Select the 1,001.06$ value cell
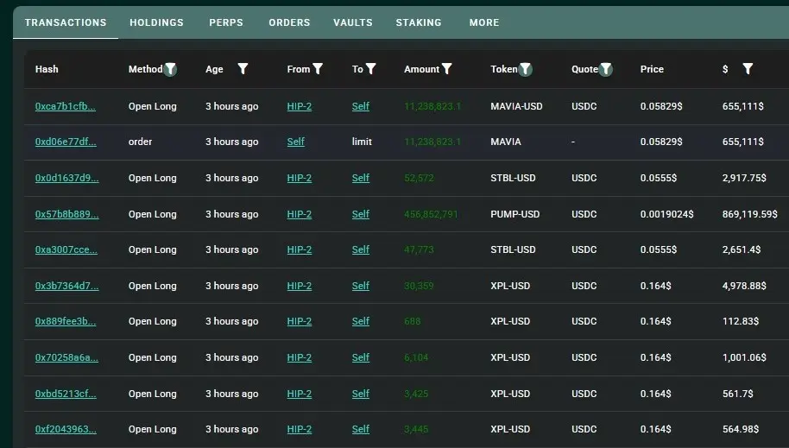Screen dimensions: 789x448 [744, 357]
